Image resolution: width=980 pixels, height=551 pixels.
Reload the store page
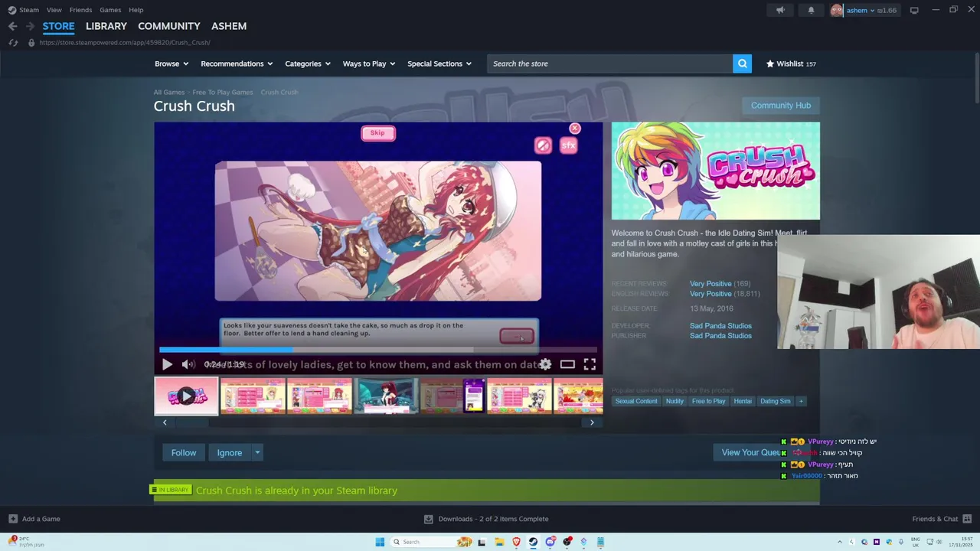pos(13,43)
